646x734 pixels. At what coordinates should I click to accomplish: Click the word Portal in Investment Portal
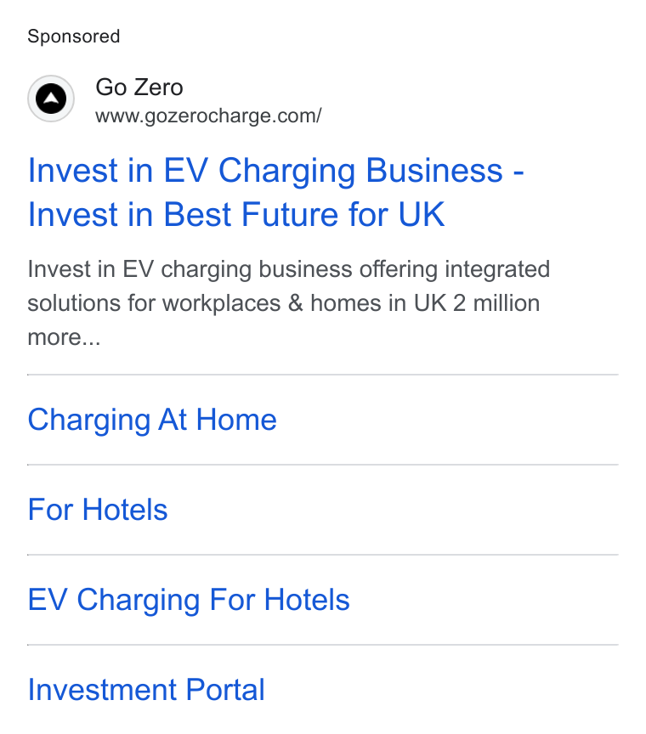tap(225, 690)
